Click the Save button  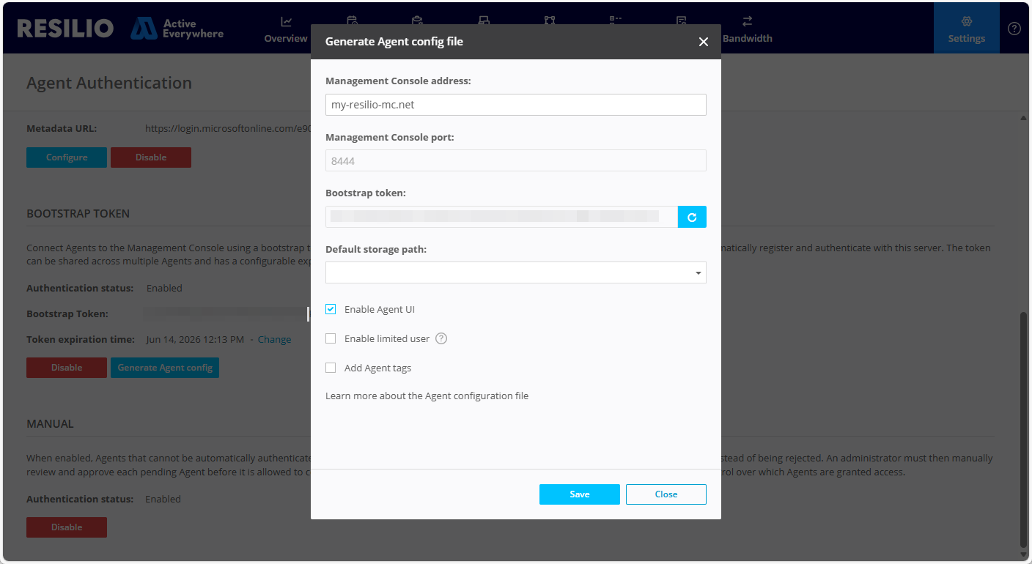click(580, 494)
